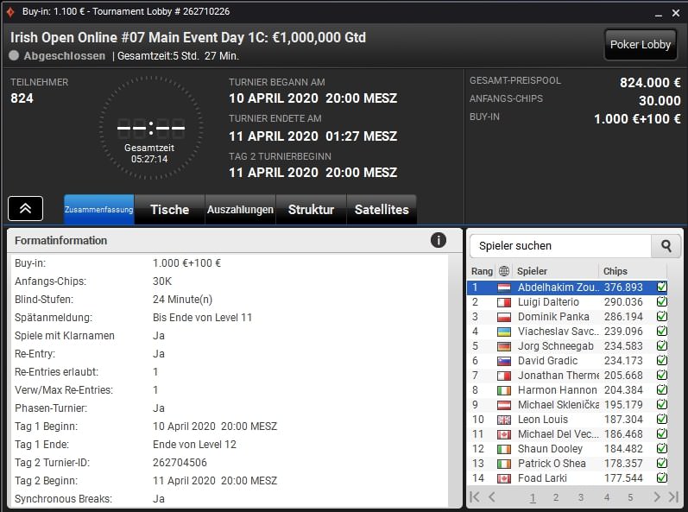
Task: Click the Spieler suchen search field
Action: click(x=559, y=246)
